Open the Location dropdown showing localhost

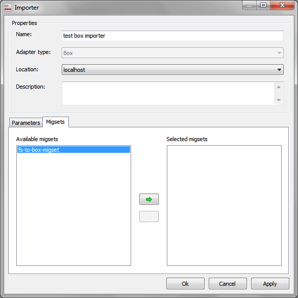pyautogui.click(x=172, y=70)
